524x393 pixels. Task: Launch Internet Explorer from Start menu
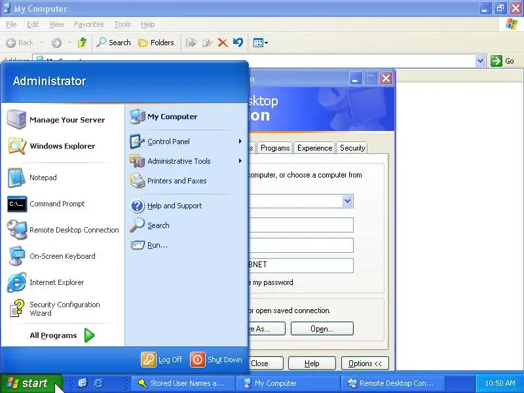(x=62, y=282)
